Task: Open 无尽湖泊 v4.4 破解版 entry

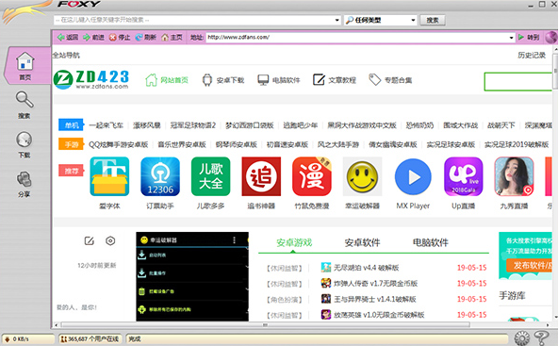Action: tap(366, 268)
